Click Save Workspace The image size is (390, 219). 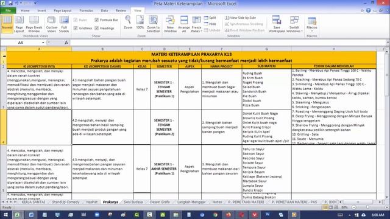(277, 24)
